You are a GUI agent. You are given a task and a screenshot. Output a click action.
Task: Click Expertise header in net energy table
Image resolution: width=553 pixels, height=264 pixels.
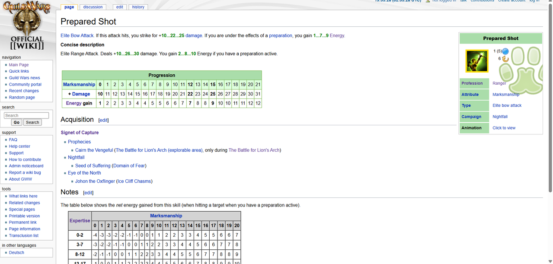[x=80, y=221]
